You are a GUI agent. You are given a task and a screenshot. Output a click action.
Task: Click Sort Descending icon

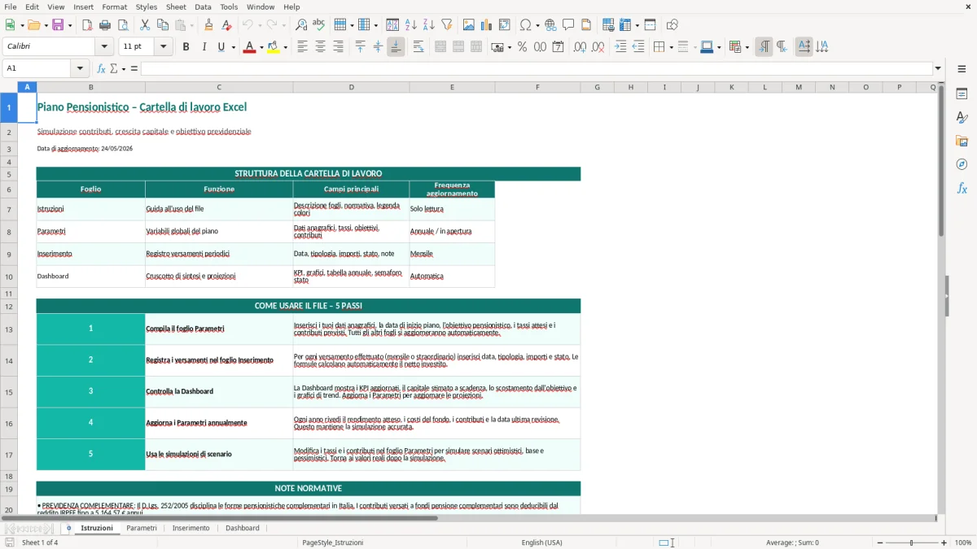click(429, 25)
